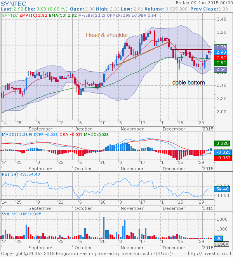Screen dimensions: 233x257
Task: Click the x100K volume scale box
Action: 222,244
